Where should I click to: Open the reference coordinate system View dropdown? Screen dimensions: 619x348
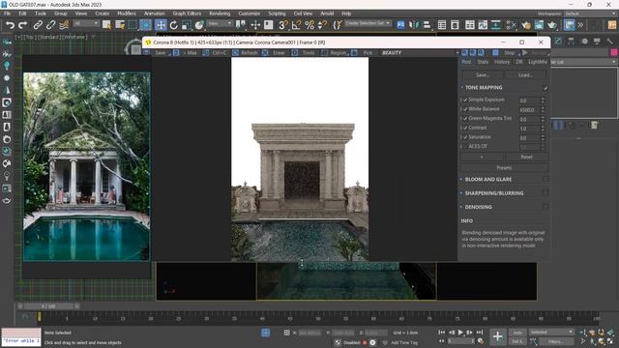[220, 23]
